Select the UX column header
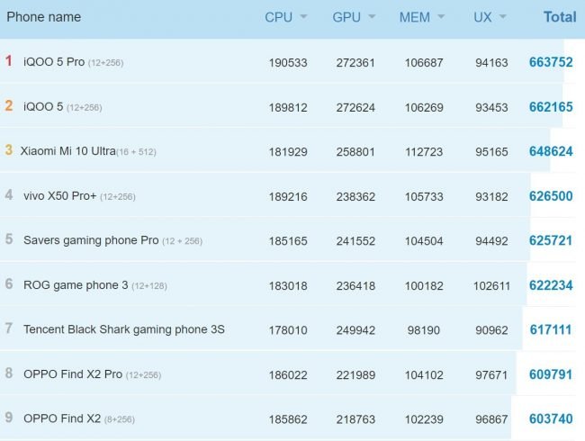585x441 pixels. pos(482,17)
